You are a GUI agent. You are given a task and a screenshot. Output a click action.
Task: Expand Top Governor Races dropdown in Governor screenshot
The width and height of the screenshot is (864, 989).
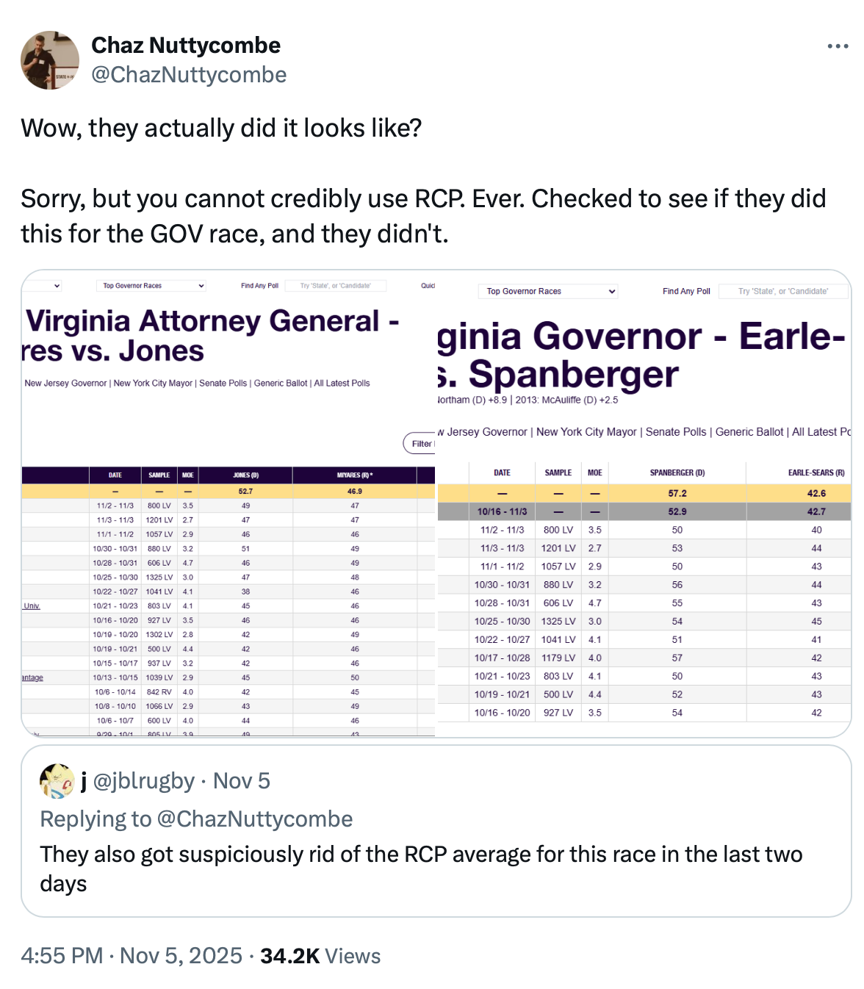[x=547, y=292]
